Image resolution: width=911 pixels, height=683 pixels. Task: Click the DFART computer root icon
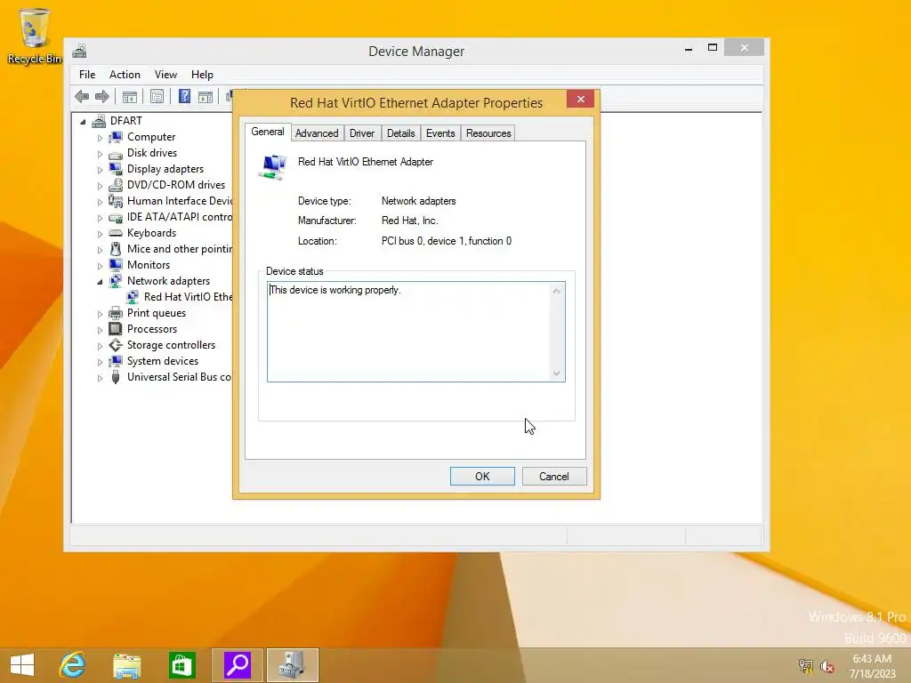pos(99,121)
